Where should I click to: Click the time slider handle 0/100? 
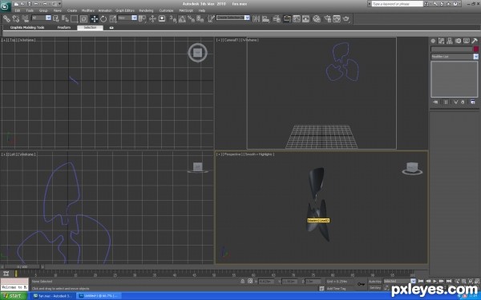tap(22, 267)
